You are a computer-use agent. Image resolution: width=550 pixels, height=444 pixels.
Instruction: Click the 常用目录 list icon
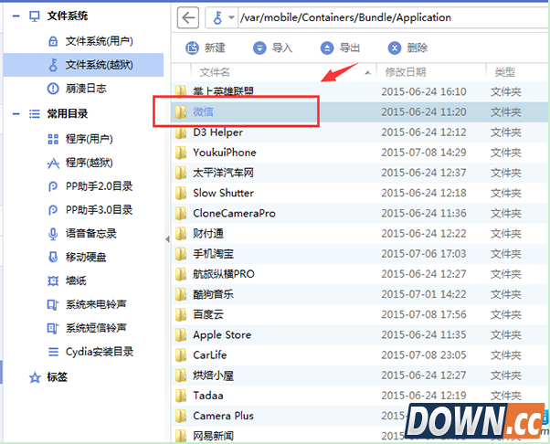coord(35,113)
